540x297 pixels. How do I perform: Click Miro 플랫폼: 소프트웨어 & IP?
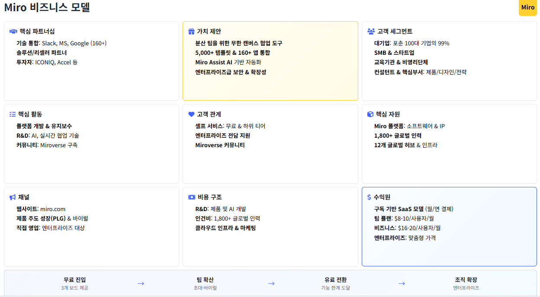[x=409, y=126]
